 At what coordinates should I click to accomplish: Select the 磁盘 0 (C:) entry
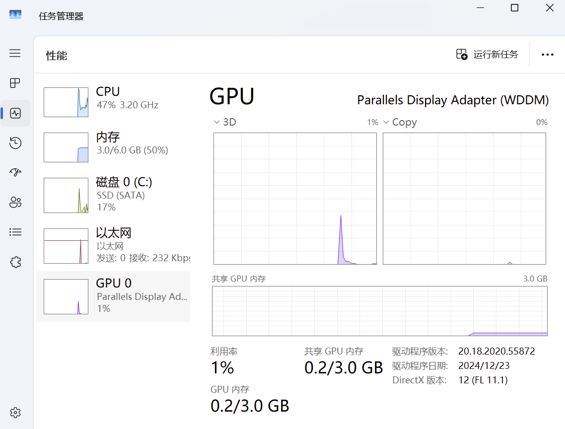(113, 195)
